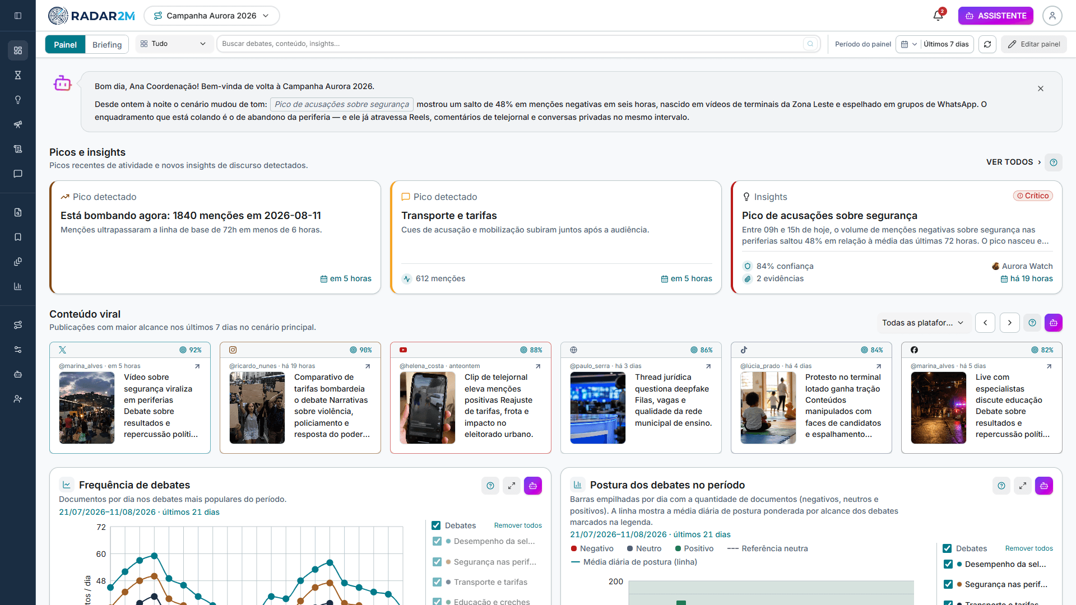Open thumbnail of Thread jurídica post

598,408
